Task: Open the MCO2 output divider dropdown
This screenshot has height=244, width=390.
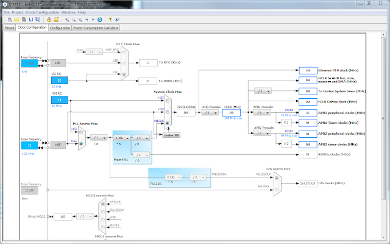Action: 85,217
